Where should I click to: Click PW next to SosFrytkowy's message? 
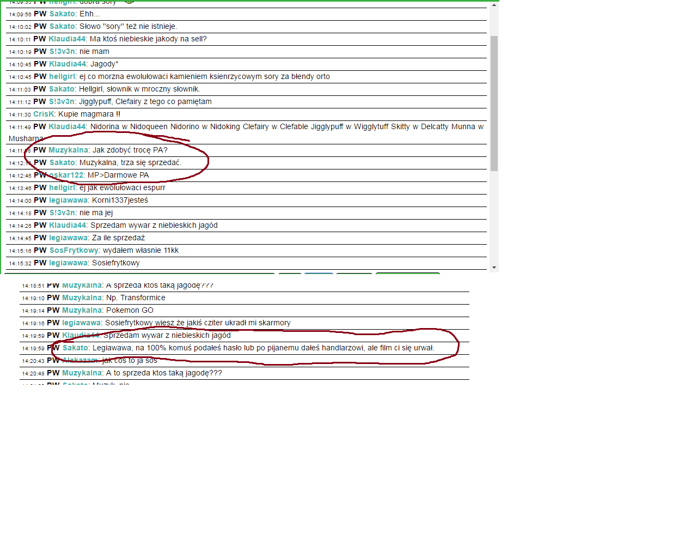pyautogui.click(x=40, y=251)
